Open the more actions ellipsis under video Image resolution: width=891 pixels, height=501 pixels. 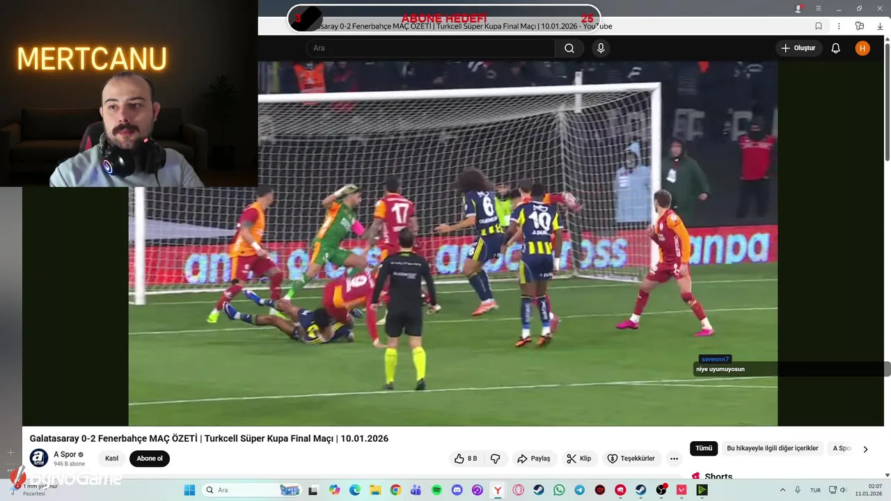[674, 459]
